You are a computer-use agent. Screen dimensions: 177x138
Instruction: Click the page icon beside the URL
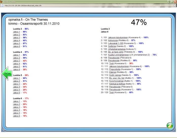(2, 5)
